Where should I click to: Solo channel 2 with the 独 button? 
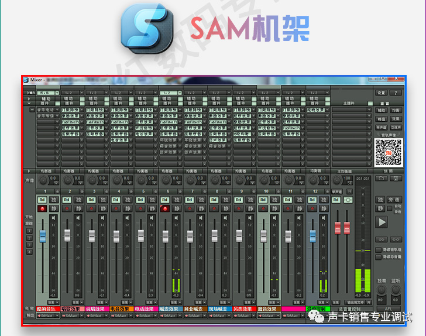tap(78, 200)
